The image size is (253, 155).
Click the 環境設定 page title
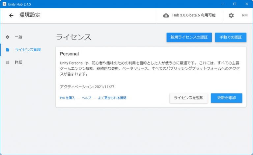click(x=30, y=15)
